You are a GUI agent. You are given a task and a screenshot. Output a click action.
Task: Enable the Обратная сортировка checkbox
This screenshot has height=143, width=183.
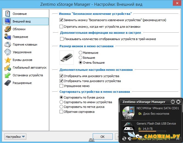pos(61,112)
